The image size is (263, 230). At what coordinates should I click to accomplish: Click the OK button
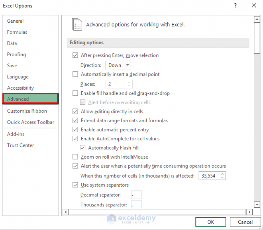click(x=211, y=222)
